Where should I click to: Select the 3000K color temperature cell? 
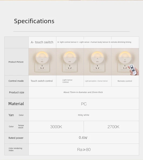56,127
